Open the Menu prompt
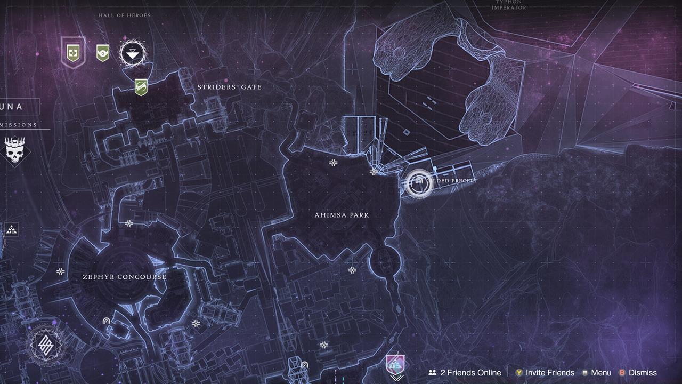682x384 pixels. (596, 373)
